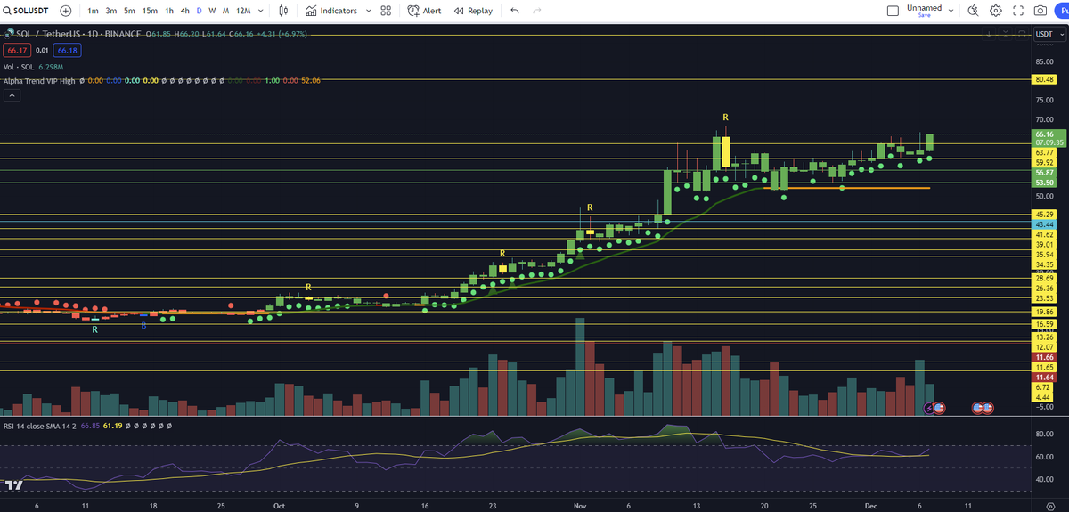The width and height of the screenshot is (1069, 512).
Task: Select the daily D timeframe
Action: (x=199, y=11)
